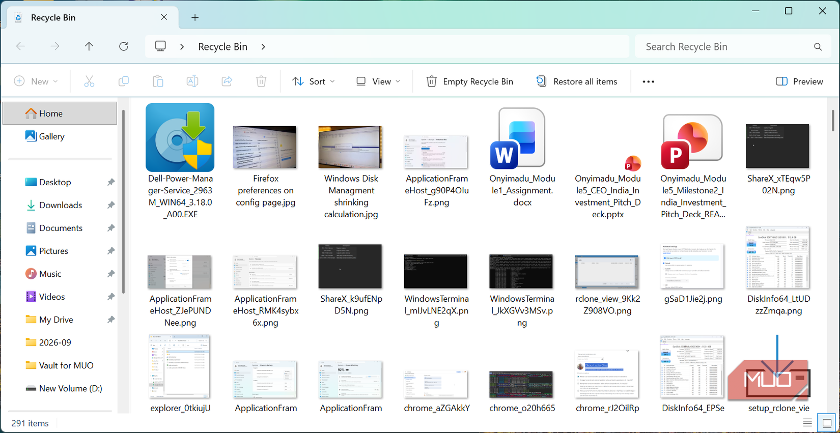The image size is (840, 433).
Task: Open the Sort dropdown
Action: pos(314,81)
